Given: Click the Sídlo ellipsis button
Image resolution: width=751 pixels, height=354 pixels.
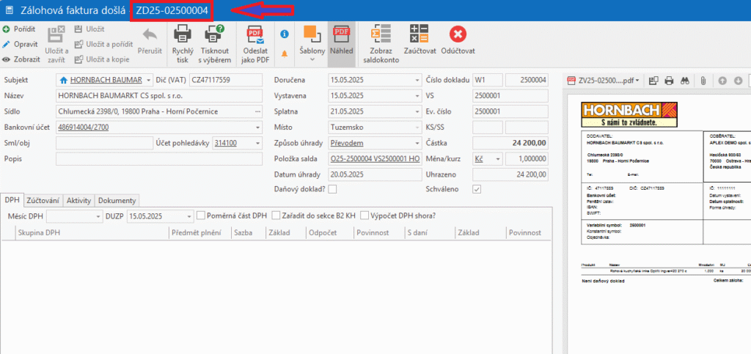Looking at the screenshot, I should click(x=258, y=112).
